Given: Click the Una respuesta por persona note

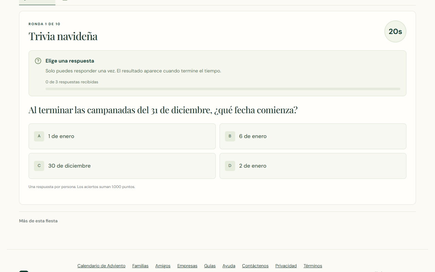Looking at the screenshot, I should pos(82,187).
